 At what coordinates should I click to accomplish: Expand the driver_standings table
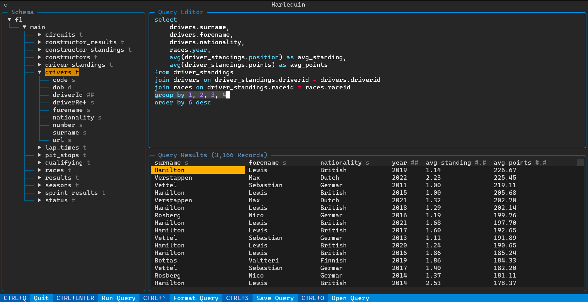pos(40,65)
